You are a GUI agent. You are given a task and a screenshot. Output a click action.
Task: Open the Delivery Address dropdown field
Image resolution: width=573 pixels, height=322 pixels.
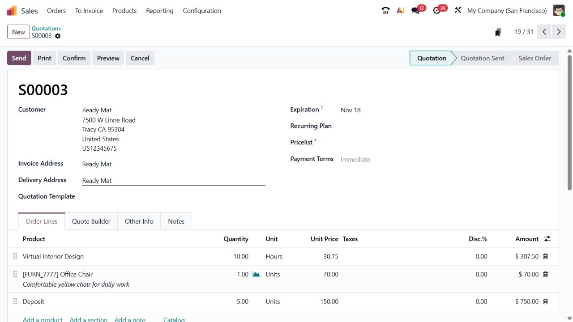coord(174,180)
